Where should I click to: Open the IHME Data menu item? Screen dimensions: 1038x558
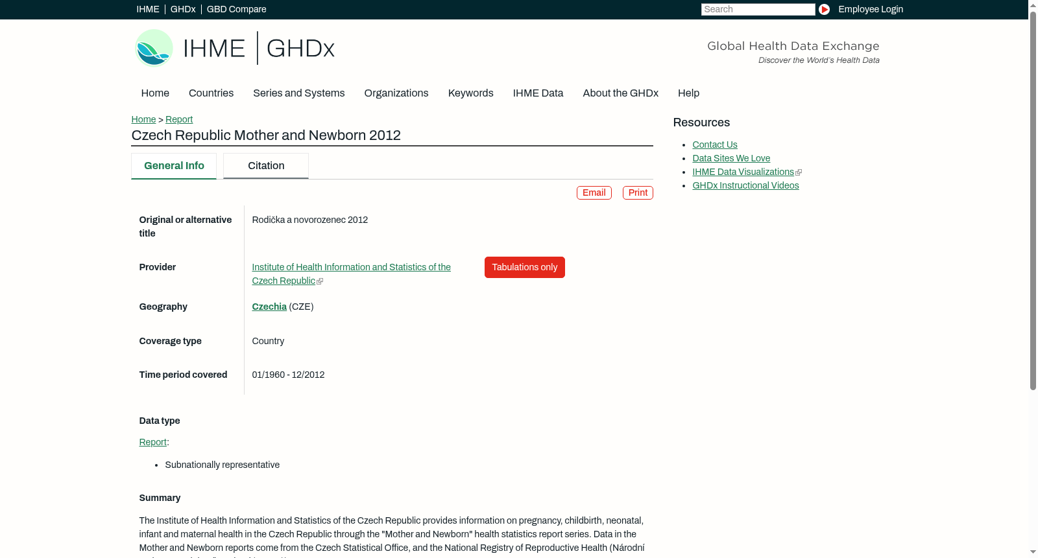tap(538, 93)
